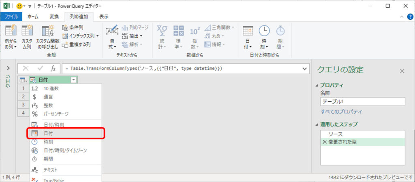Expand formula bar with down chevron
415x182 pixels.
[306, 69]
